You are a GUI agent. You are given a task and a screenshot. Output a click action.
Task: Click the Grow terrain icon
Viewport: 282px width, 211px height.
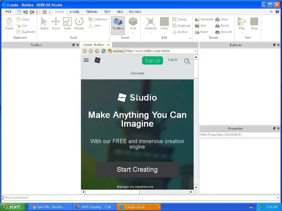[x=218, y=19]
